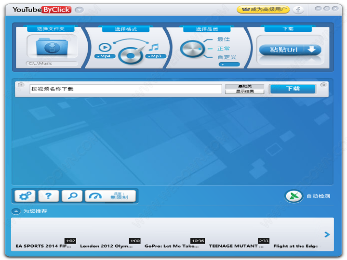Click the 按视频名称下载 search field
This screenshot has height=260, width=347.
[x=126, y=89]
